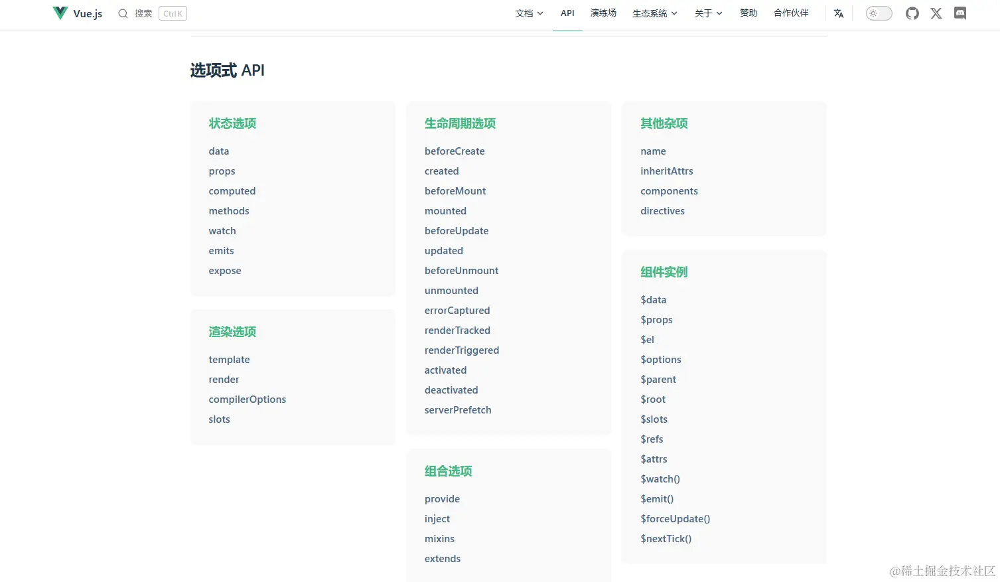The width and height of the screenshot is (1000, 582).
Task: Open the errorCaptured link
Action: (457, 311)
